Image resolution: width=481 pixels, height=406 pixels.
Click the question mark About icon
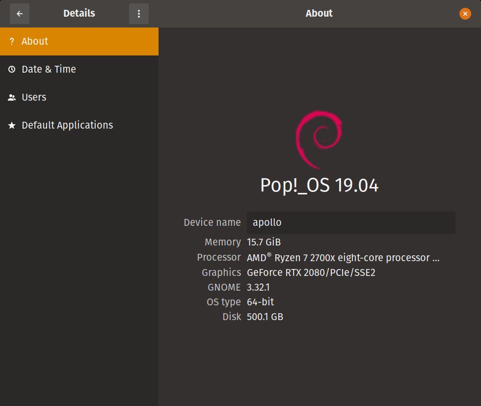tap(12, 41)
